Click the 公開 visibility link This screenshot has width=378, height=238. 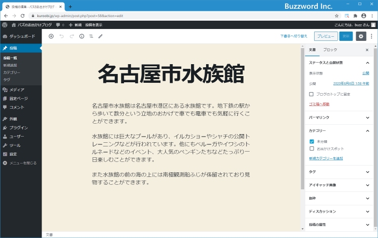pyautogui.click(x=366, y=73)
